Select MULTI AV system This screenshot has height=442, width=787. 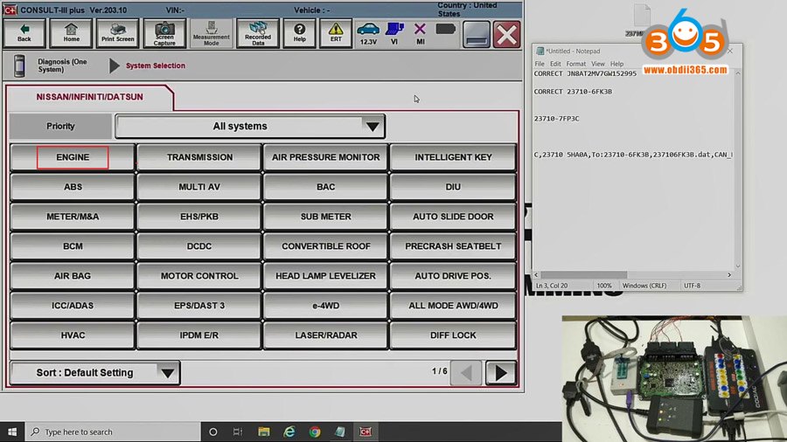(199, 187)
